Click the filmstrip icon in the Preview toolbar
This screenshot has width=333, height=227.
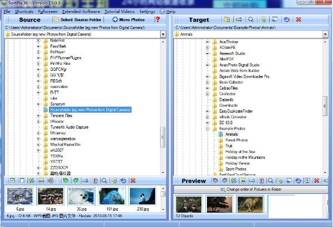pos(243,180)
